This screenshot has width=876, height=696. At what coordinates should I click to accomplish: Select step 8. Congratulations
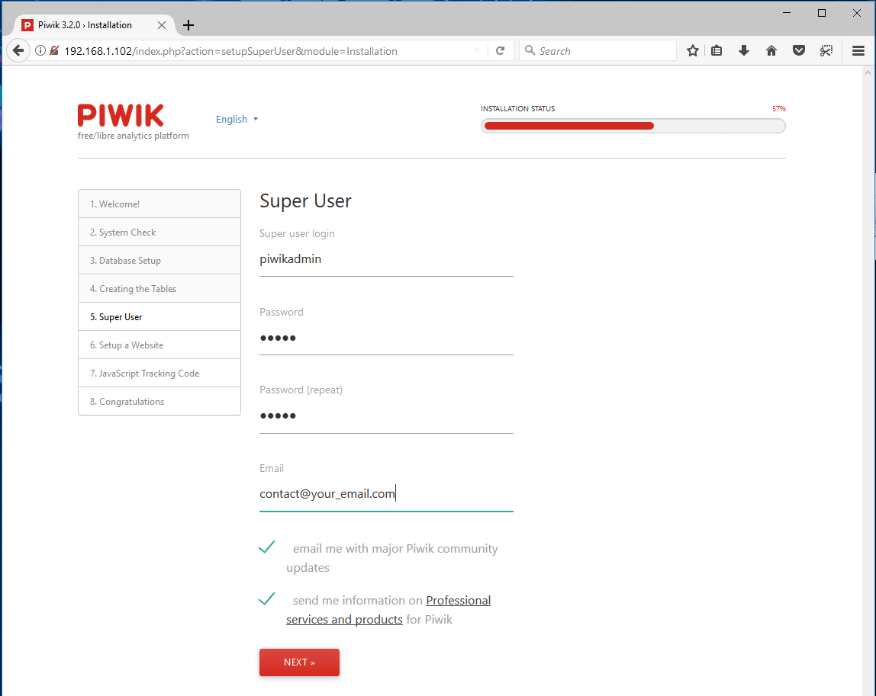pyautogui.click(x=159, y=401)
